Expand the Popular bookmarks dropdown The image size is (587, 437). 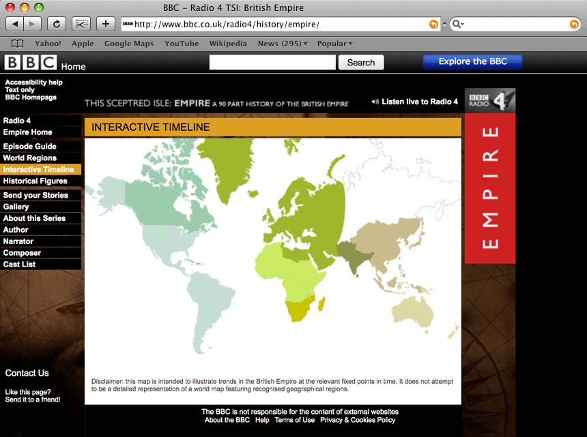pos(334,44)
